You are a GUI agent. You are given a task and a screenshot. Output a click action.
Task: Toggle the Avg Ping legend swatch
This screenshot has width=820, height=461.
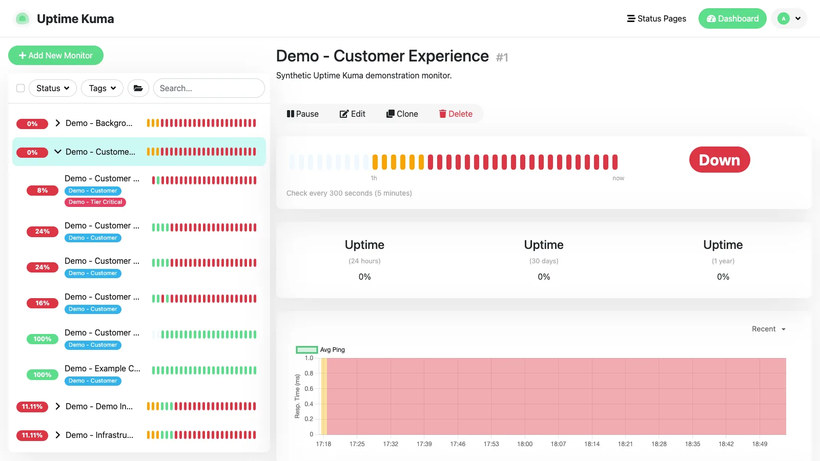point(307,350)
